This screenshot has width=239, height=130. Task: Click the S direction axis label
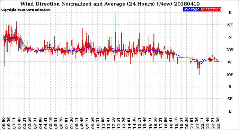[230, 87]
